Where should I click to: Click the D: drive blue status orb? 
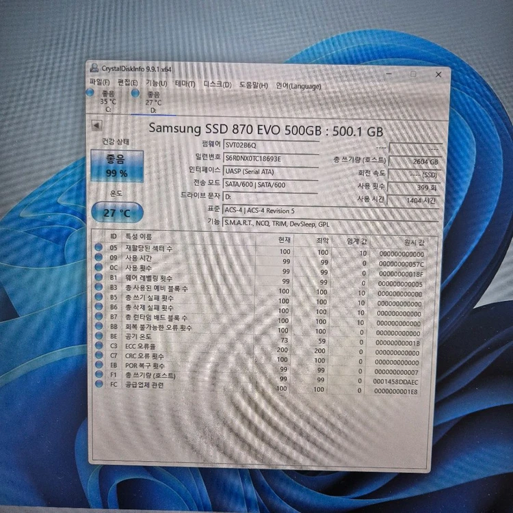click(x=135, y=94)
